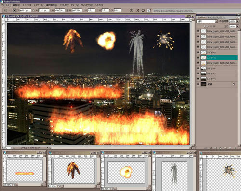
Task: Click the status bar arrow below canvas
Action: (x=47, y=147)
